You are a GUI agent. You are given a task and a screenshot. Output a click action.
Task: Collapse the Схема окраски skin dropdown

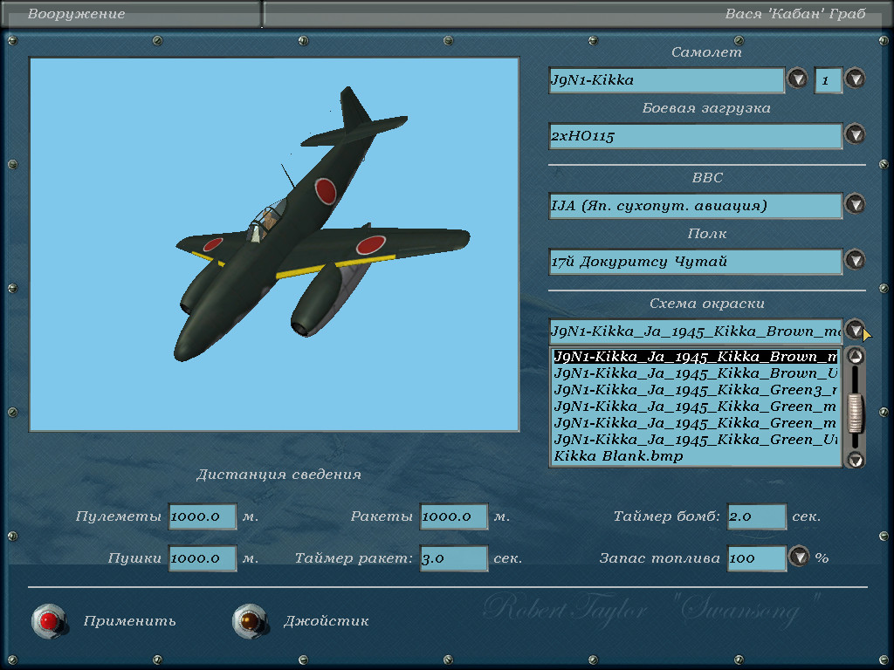tap(855, 331)
